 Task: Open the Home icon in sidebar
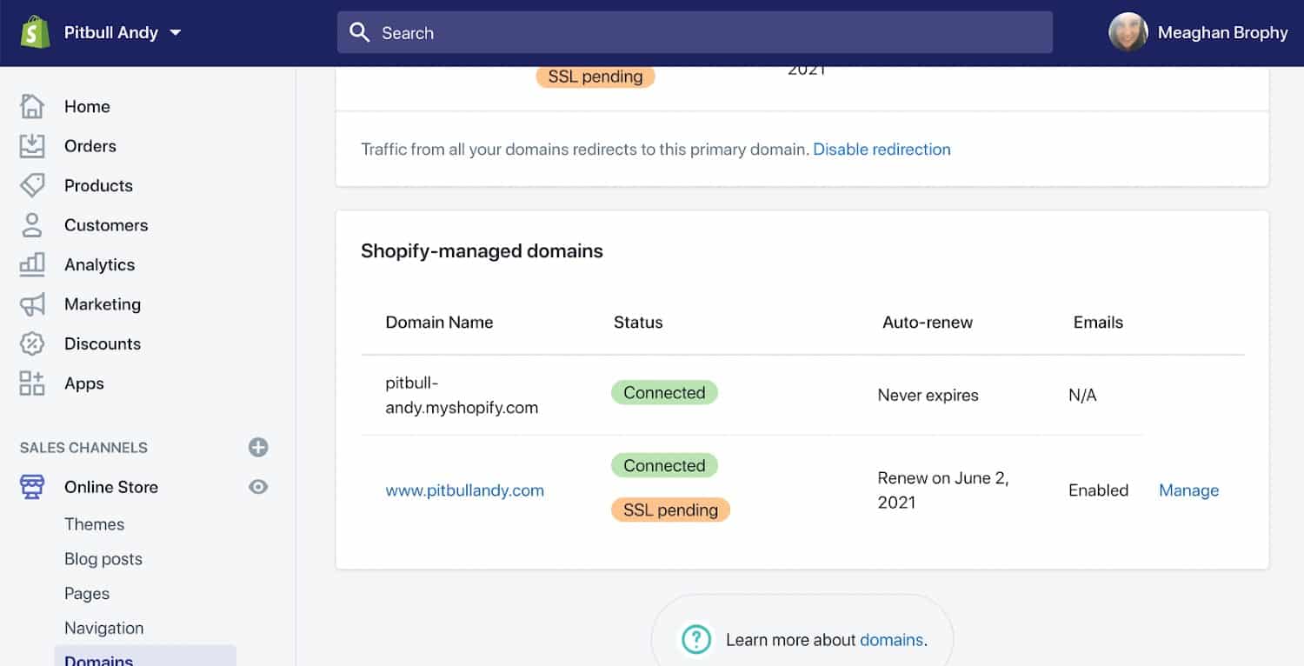click(32, 106)
